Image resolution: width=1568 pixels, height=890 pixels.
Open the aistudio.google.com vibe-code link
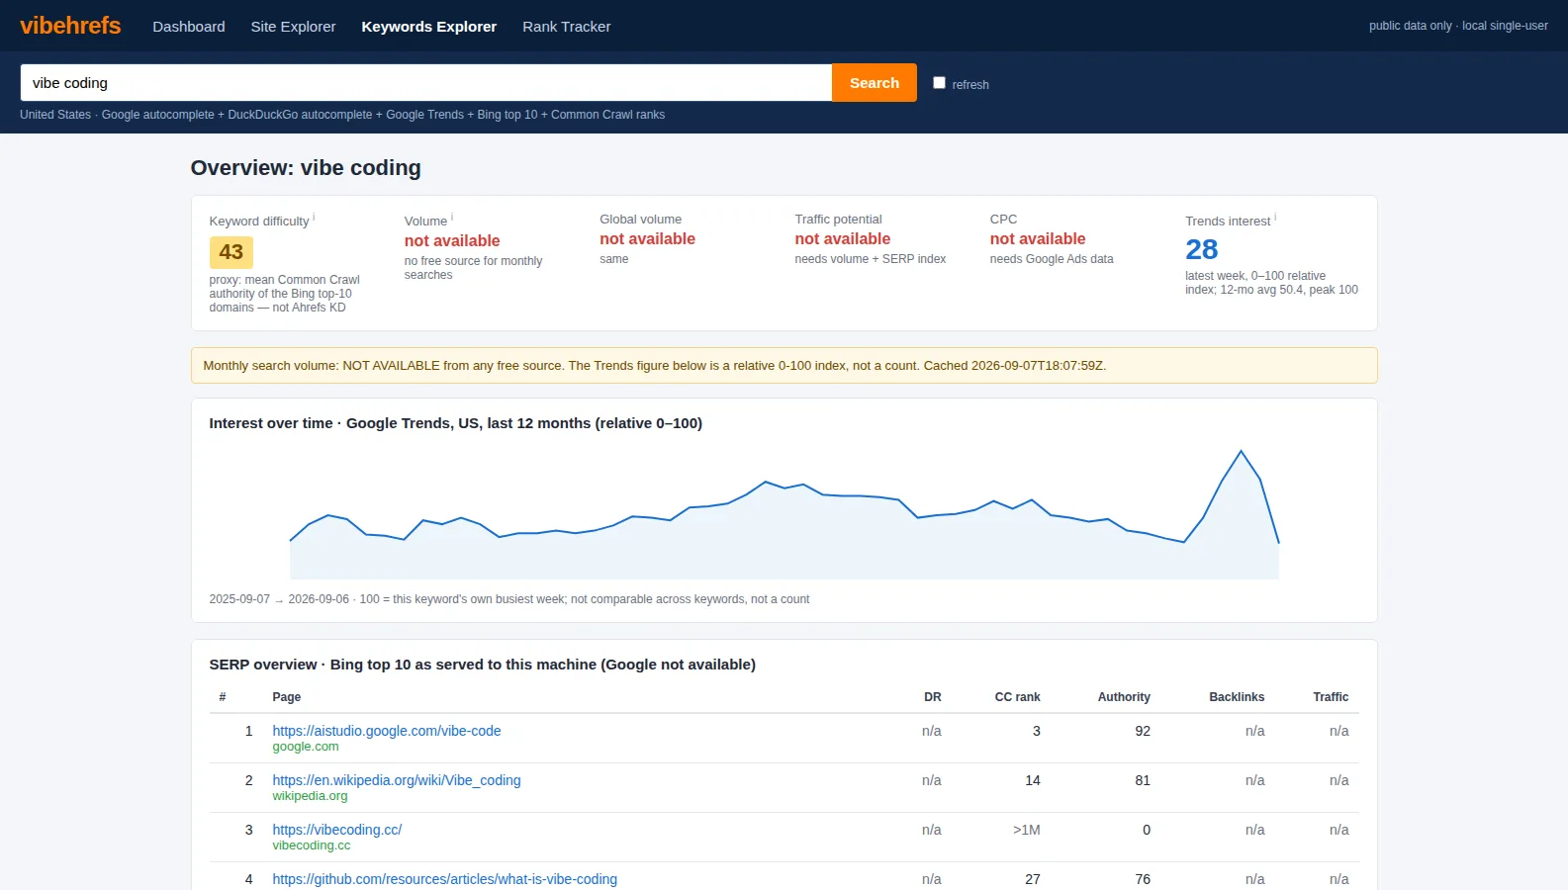[387, 731]
